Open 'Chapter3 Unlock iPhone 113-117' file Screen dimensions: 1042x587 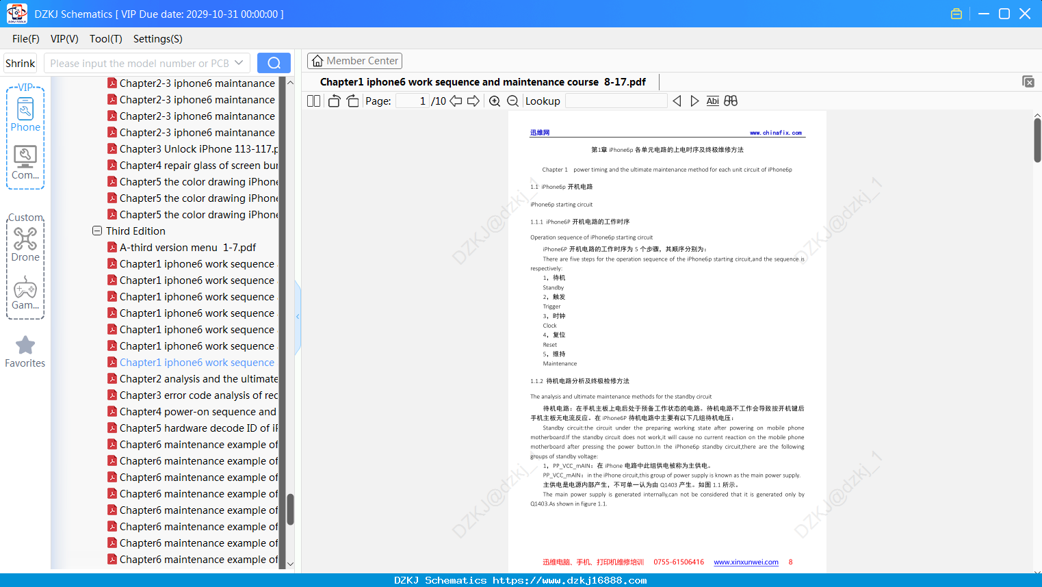(x=193, y=149)
